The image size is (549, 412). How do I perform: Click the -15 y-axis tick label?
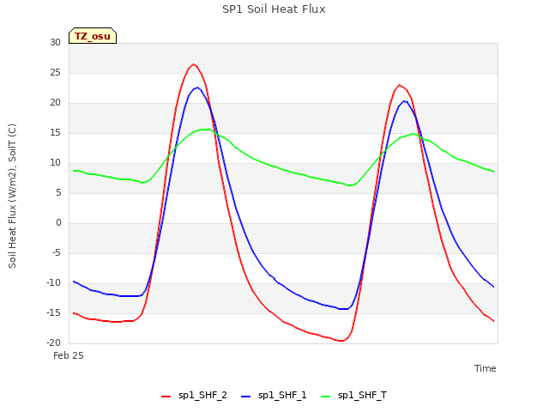tap(53, 312)
